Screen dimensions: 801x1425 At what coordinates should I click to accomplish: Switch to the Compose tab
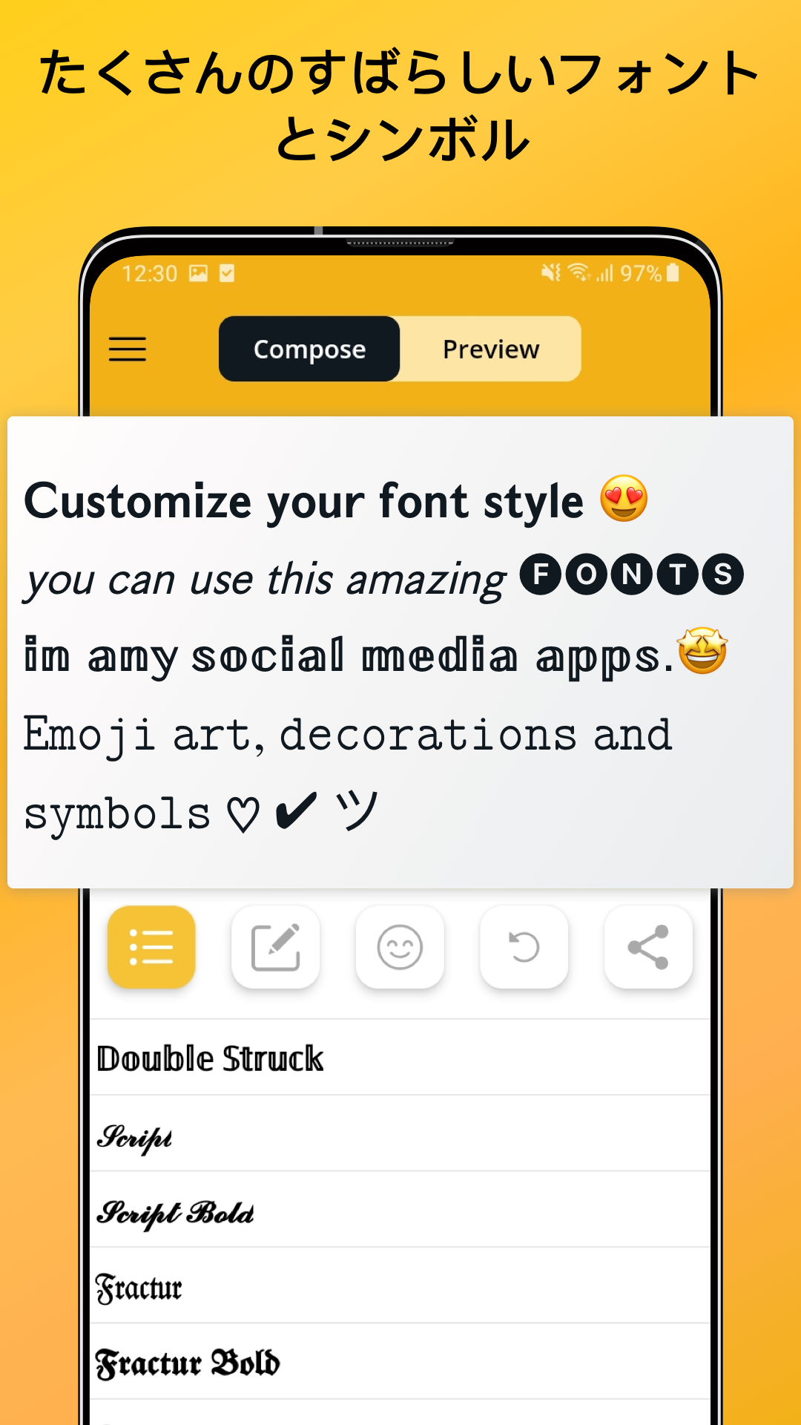(x=309, y=349)
